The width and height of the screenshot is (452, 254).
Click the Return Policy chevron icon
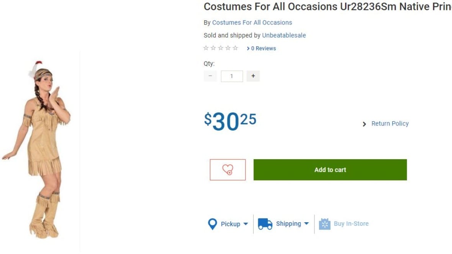(364, 124)
